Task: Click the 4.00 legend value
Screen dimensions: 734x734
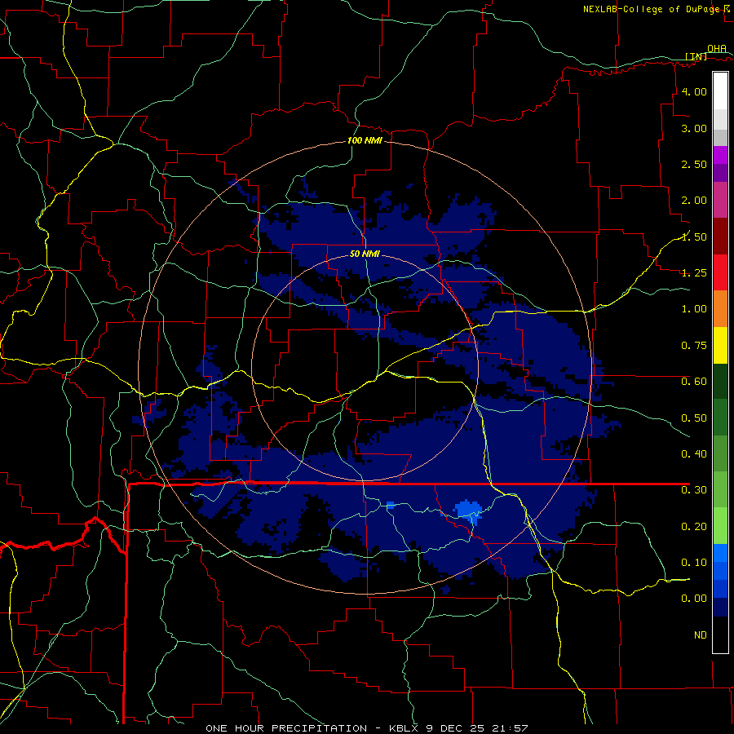Action: click(x=694, y=91)
